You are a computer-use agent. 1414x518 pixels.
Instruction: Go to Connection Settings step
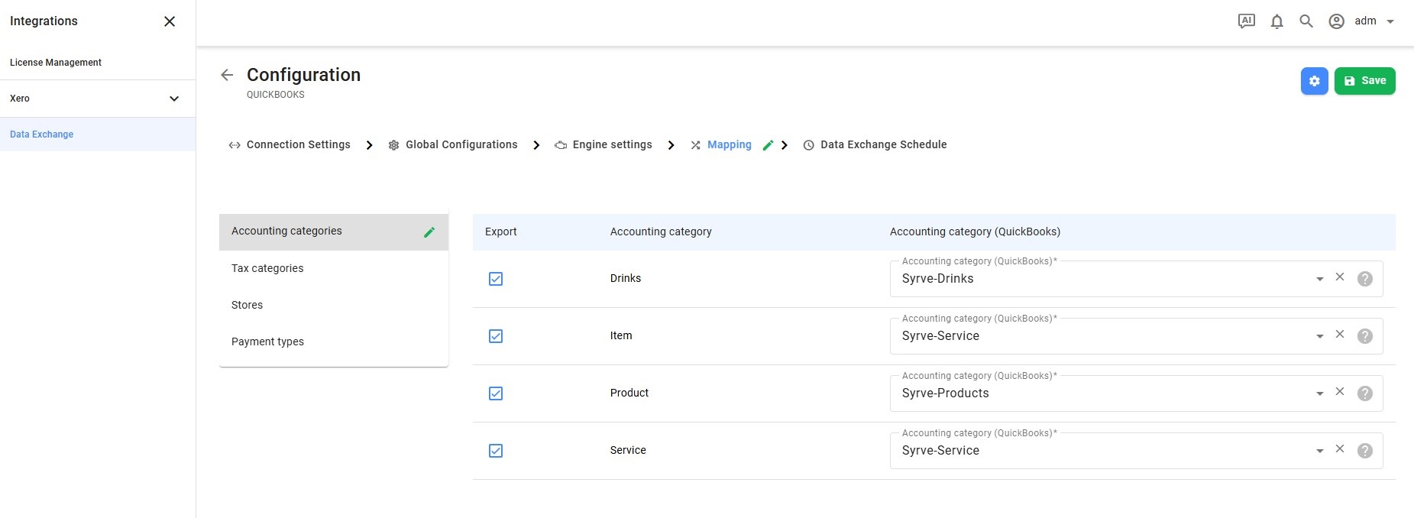(x=298, y=144)
